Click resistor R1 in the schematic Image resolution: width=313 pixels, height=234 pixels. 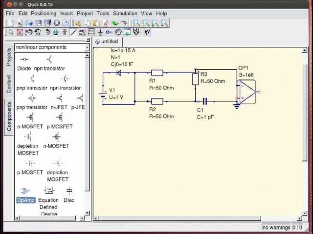pyautogui.click(x=157, y=73)
